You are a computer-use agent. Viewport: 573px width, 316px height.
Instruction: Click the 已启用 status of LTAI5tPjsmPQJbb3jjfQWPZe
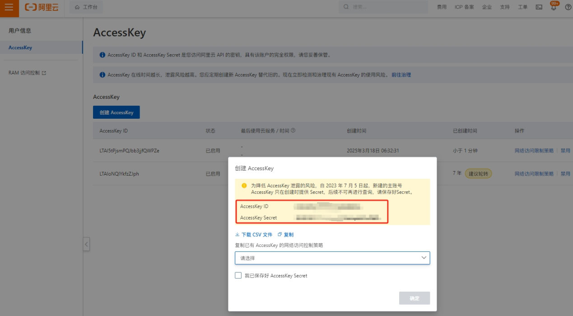click(x=213, y=151)
